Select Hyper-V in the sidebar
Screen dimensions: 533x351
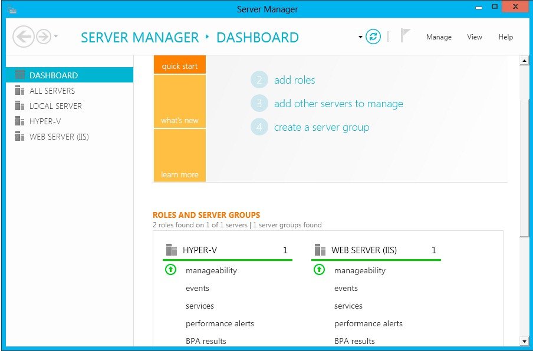(x=70, y=121)
